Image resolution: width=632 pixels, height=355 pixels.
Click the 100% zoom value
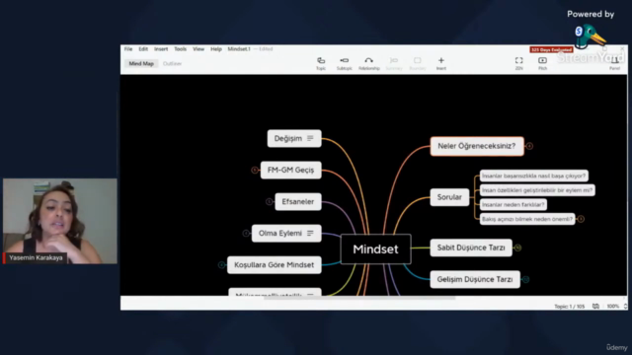coord(613,307)
